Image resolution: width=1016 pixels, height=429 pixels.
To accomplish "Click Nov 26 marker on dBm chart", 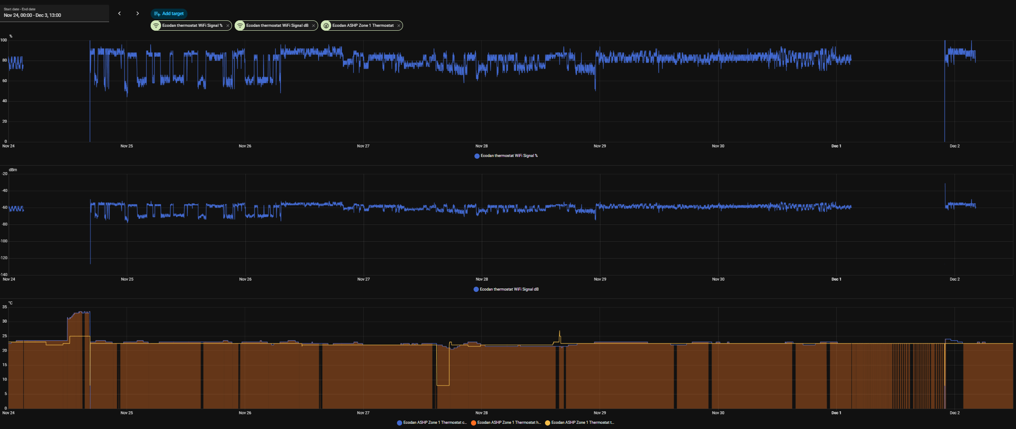I will tap(245, 279).
